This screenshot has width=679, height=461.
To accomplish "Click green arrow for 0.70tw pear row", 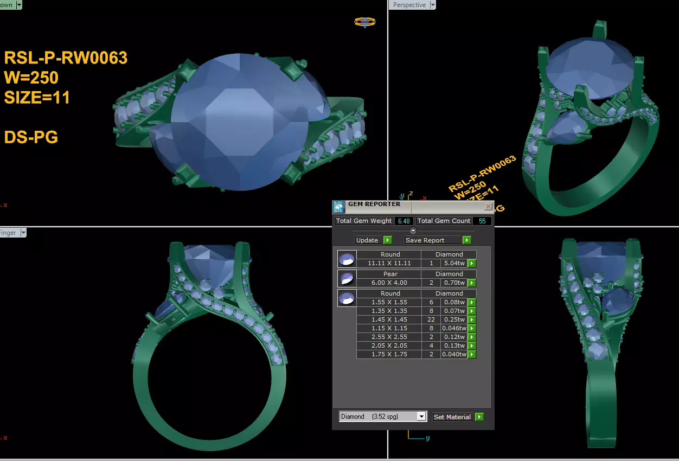I will (472, 283).
